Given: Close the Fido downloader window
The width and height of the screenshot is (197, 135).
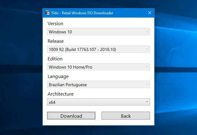Looking at the screenshot, I should [x=150, y=13].
